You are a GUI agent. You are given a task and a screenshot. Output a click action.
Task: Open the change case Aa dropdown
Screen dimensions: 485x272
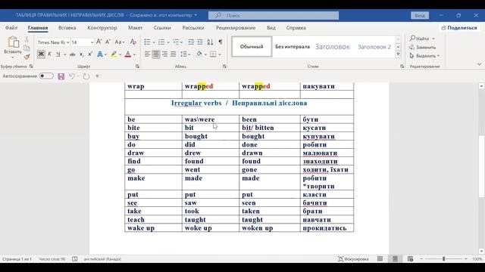pyautogui.click(x=120, y=42)
